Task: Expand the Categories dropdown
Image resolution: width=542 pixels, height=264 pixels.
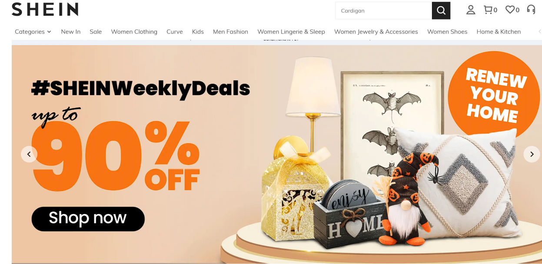Action: [33, 32]
